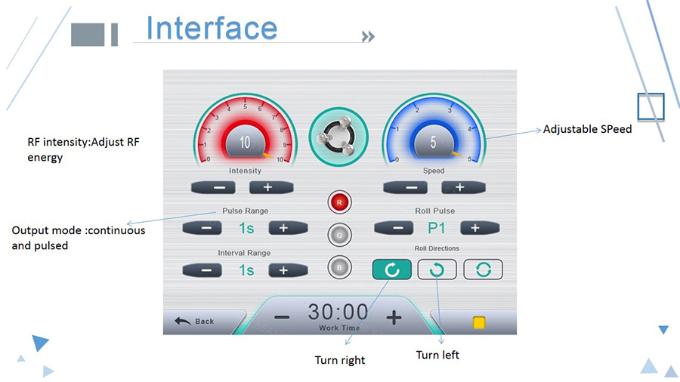The width and height of the screenshot is (680, 382).
Task: Increase Speed with the plus button
Action: tap(463, 187)
